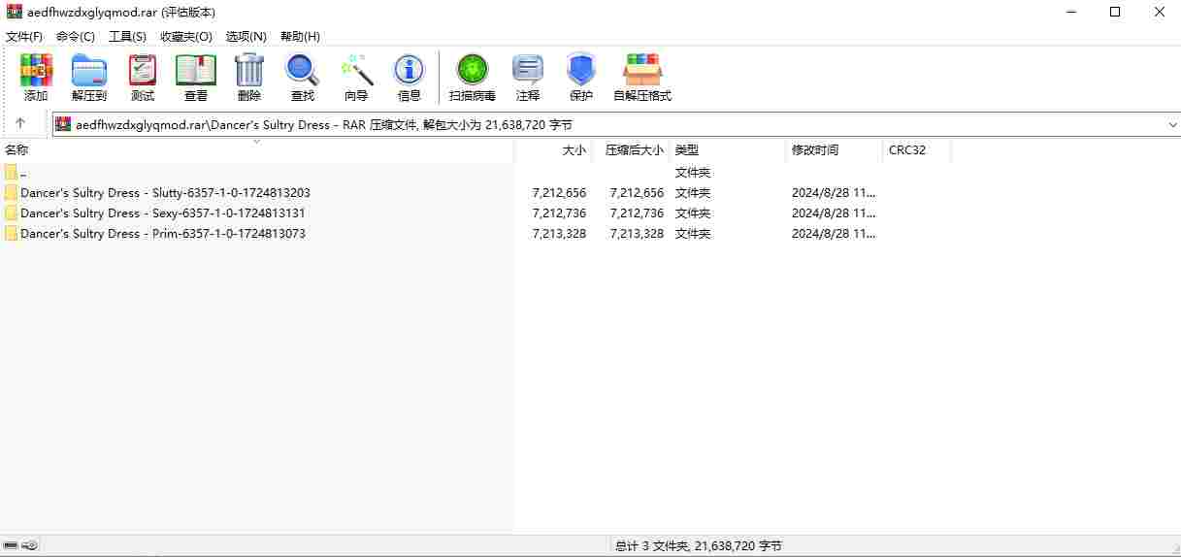Click modified date cell in Prim-6357 row
Image resolution: width=1181 pixels, height=557 pixels.
pos(834,233)
